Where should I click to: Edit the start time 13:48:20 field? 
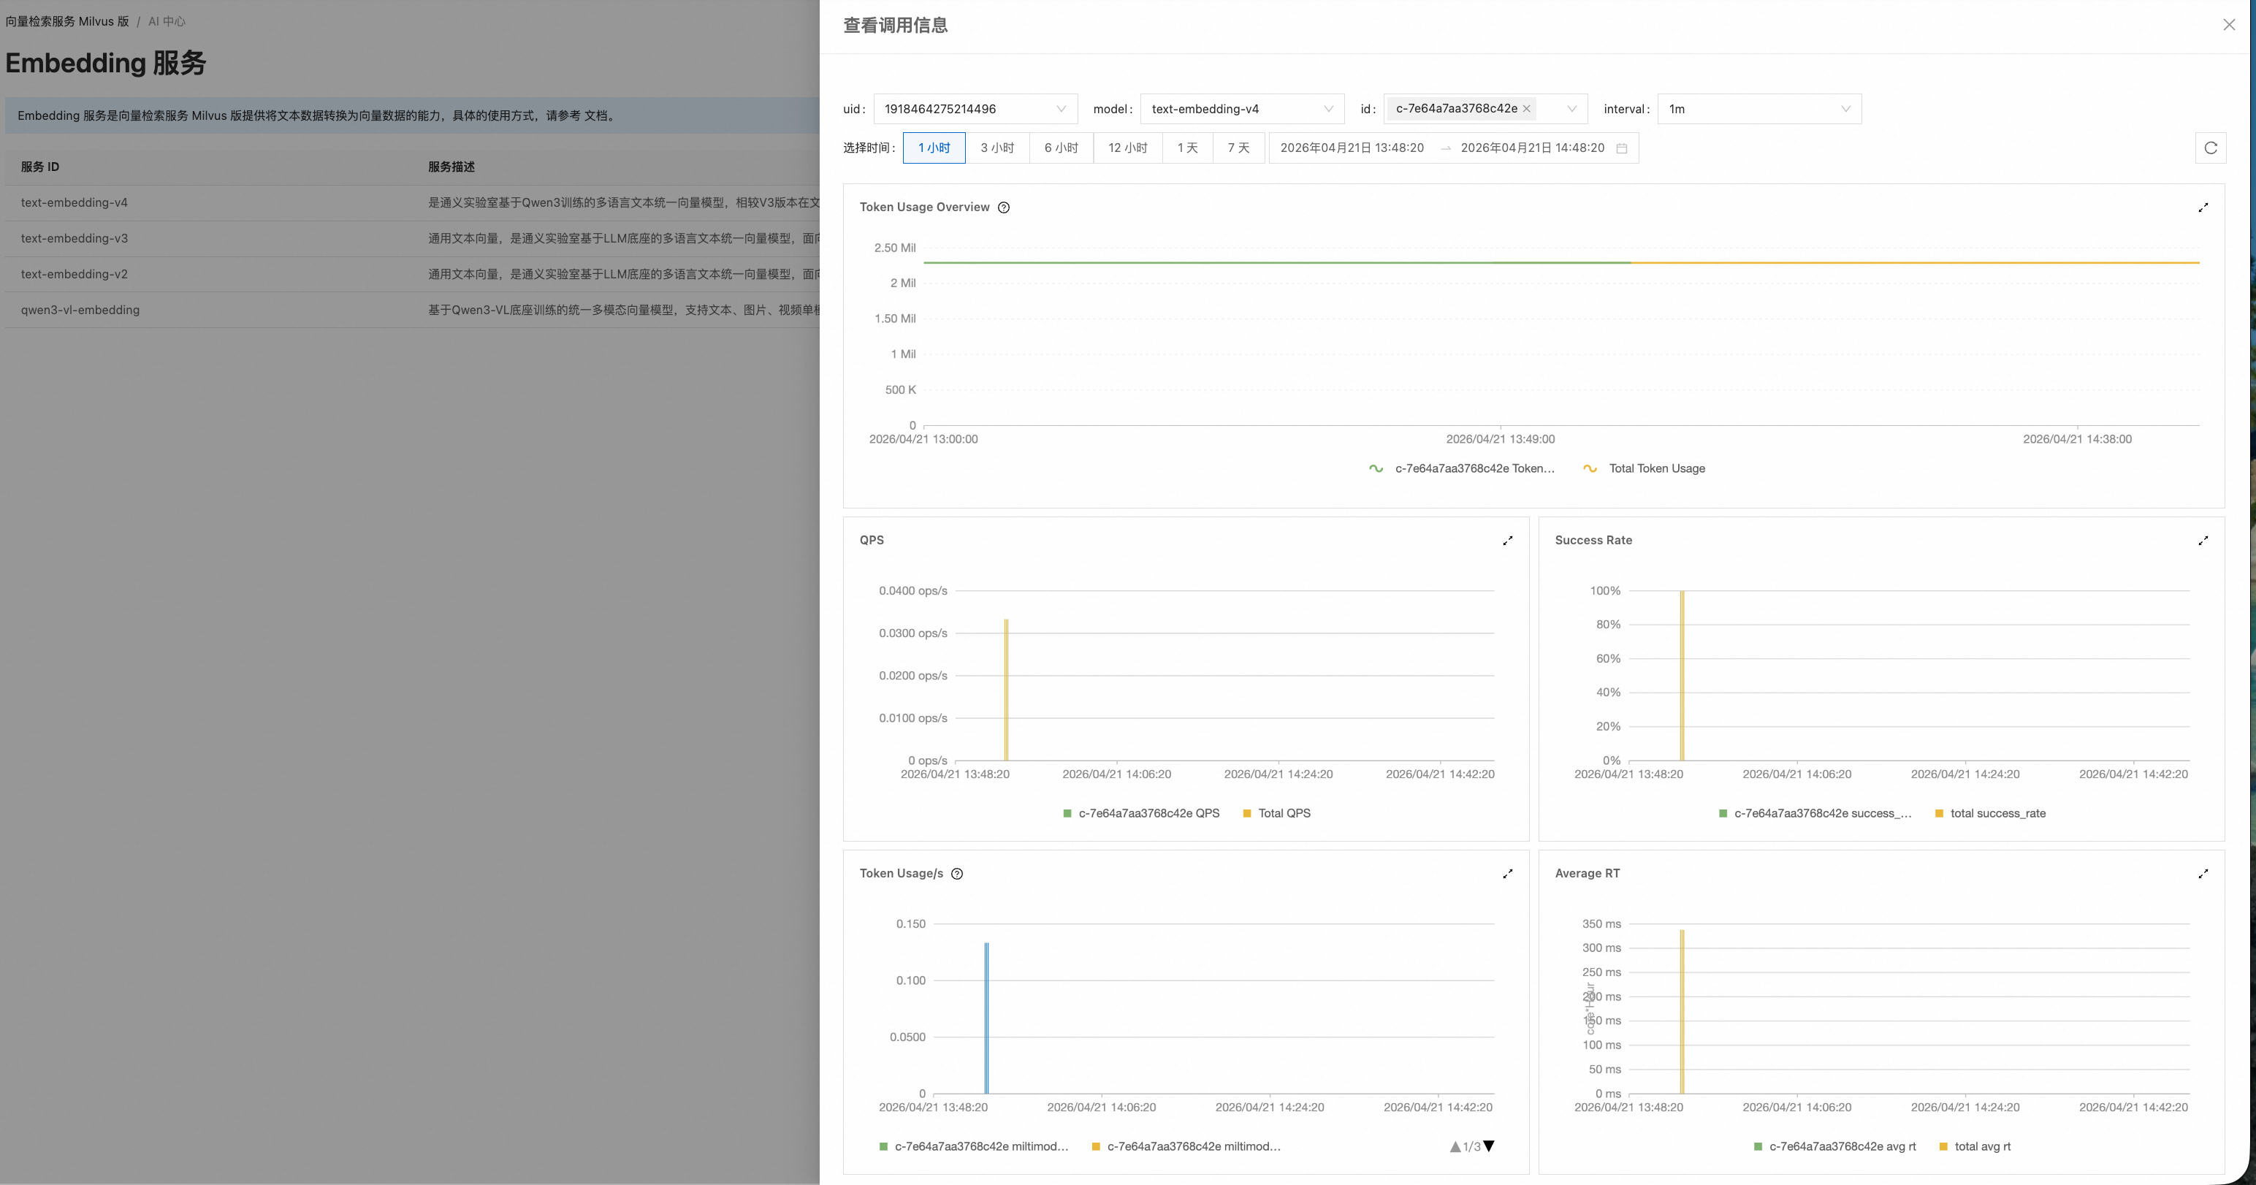1352,148
